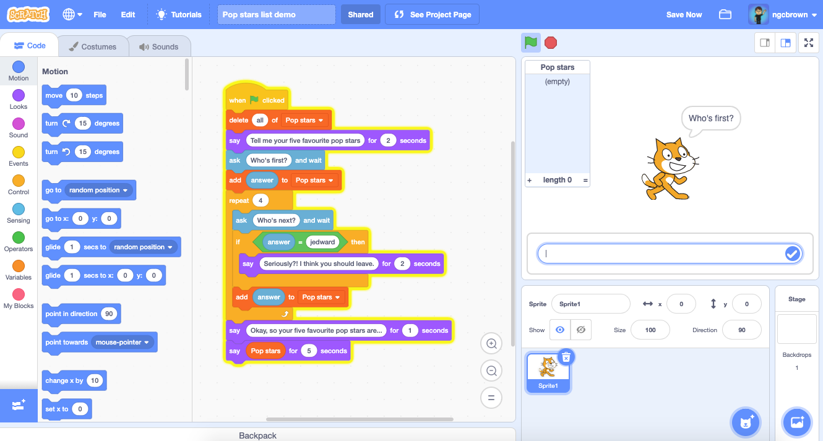The height and width of the screenshot is (441, 823).
Task: Click the Shared button
Action: point(361,14)
